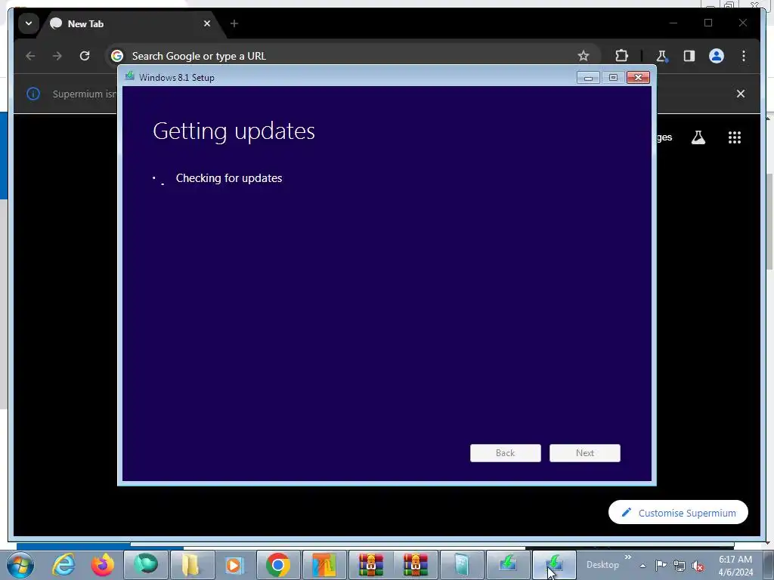Bookmark this tab with the star icon
The image size is (774, 580).
click(x=584, y=56)
